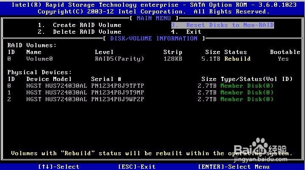Click 2.7TB size of disk PN1234P8J9TPTP

pos(207,86)
